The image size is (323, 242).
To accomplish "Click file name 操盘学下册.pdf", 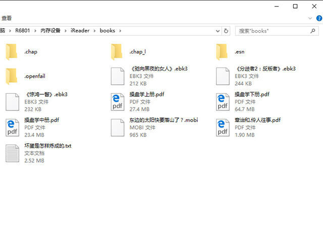I will click(252, 94).
